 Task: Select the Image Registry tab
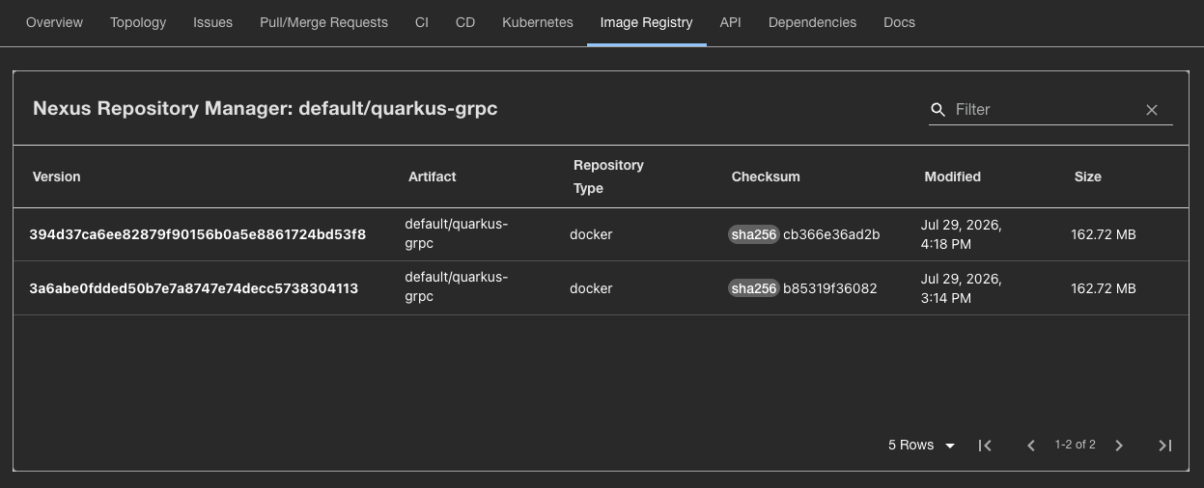tap(647, 22)
